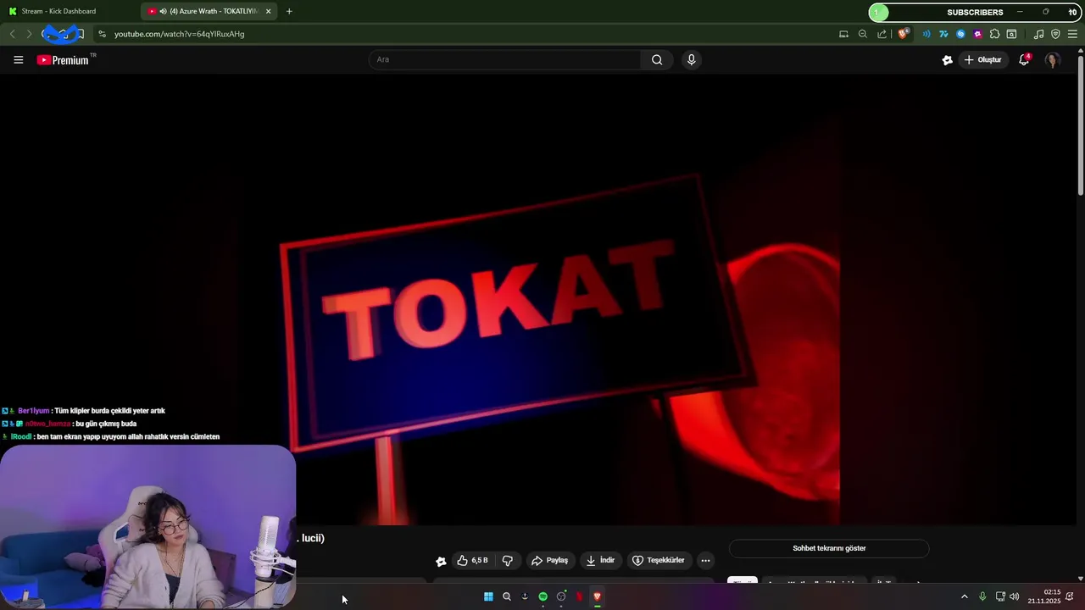Click the Oluştur create button
The width and height of the screenshot is (1085, 610).
pos(983,59)
